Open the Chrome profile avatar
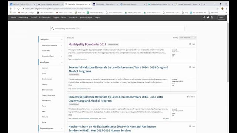The width and height of the screenshot is (237, 133). point(222,8)
